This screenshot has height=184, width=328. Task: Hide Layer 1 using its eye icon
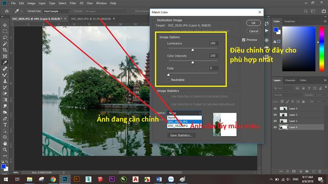click(x=275, y=121)
